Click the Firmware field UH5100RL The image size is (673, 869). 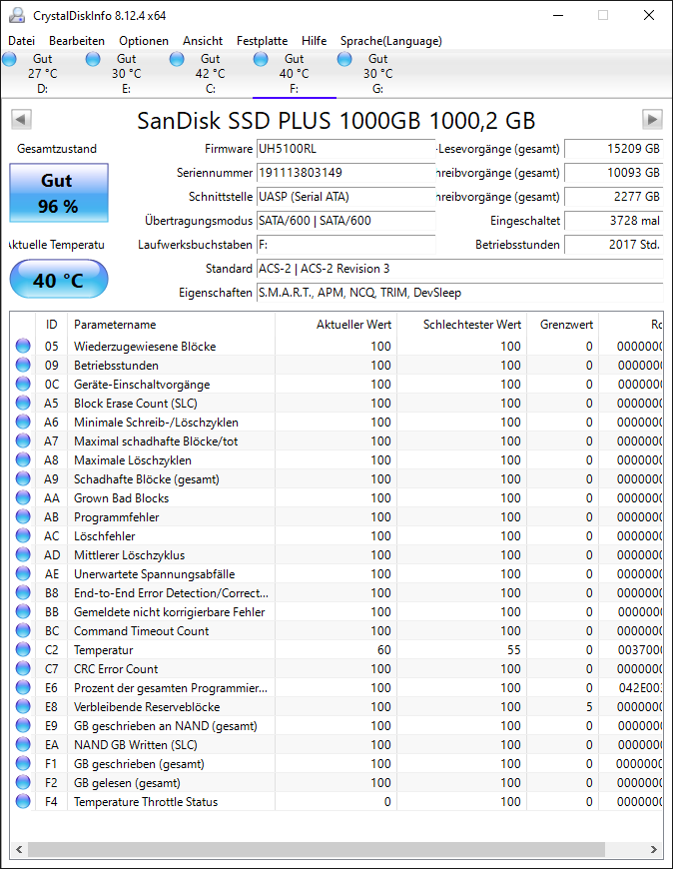(x=346, y=149)
